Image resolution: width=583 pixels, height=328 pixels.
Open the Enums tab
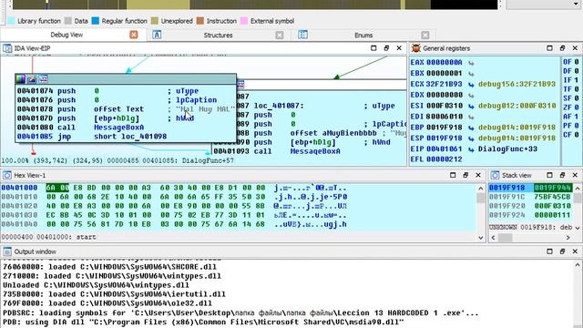coord(363,35)
